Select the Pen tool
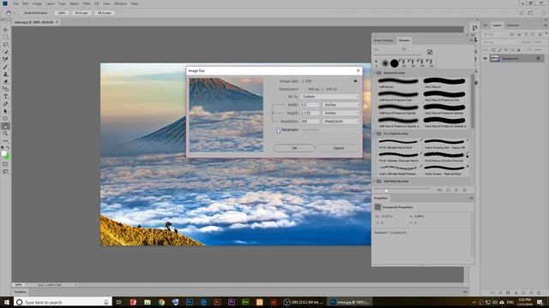 [5, 104]
